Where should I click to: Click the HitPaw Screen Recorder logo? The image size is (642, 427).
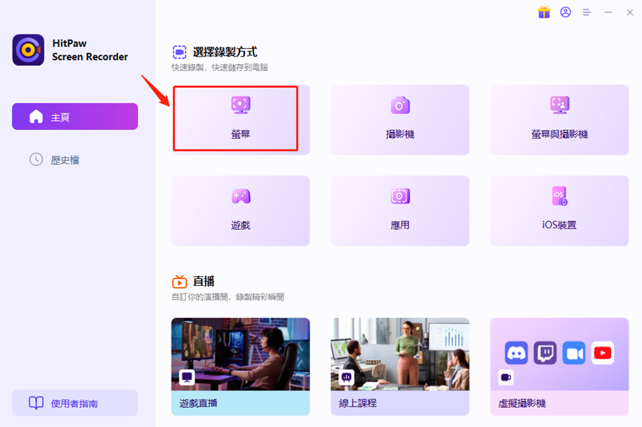(x=28, y=50)
